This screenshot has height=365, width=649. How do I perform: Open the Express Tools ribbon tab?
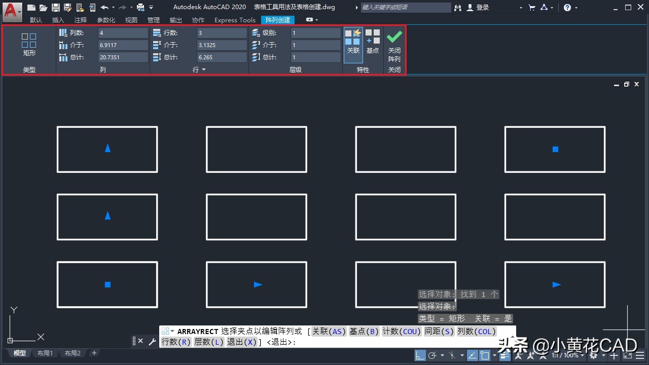234,20
